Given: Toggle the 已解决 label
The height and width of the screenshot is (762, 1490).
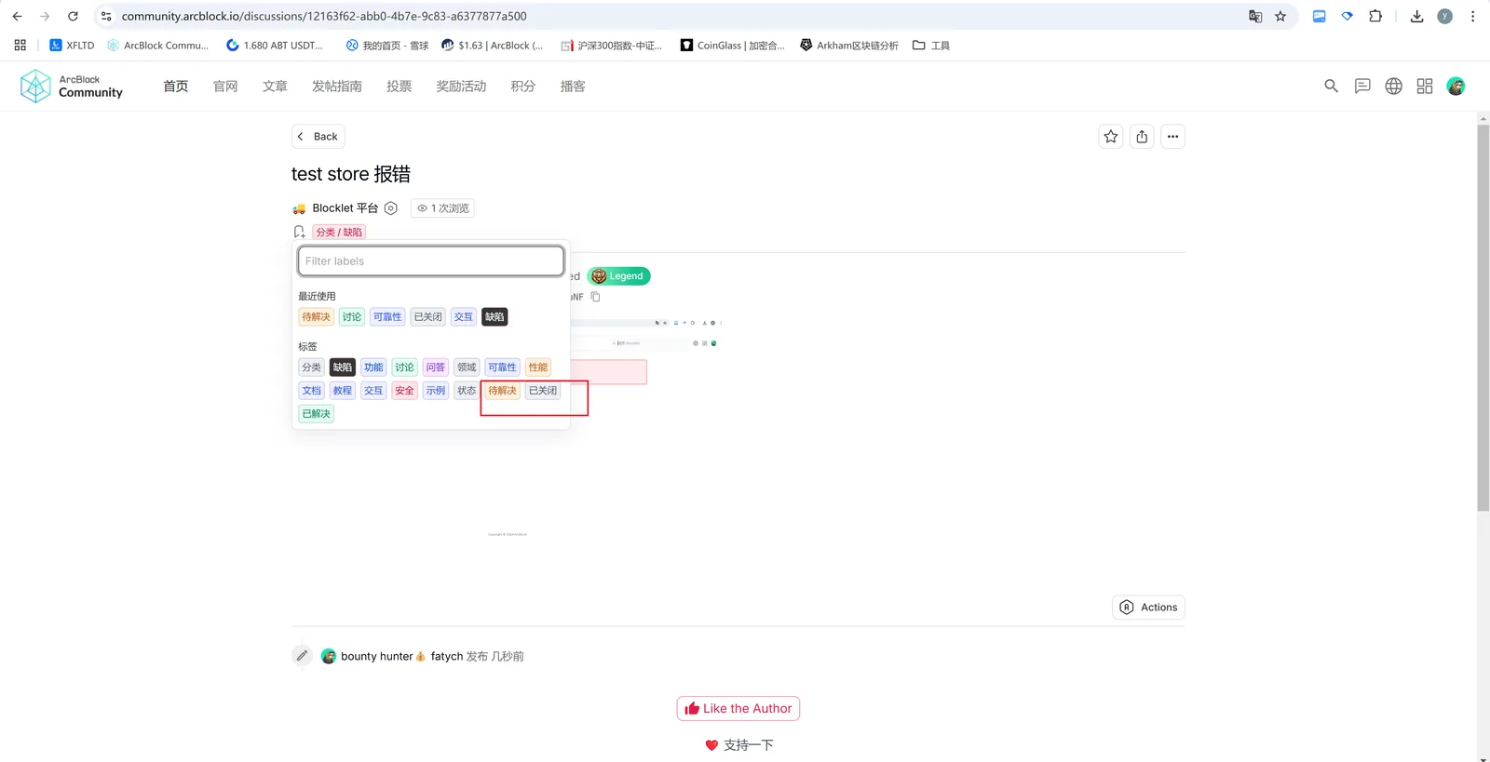Looking at the screenshot, I should coord(317,414).
